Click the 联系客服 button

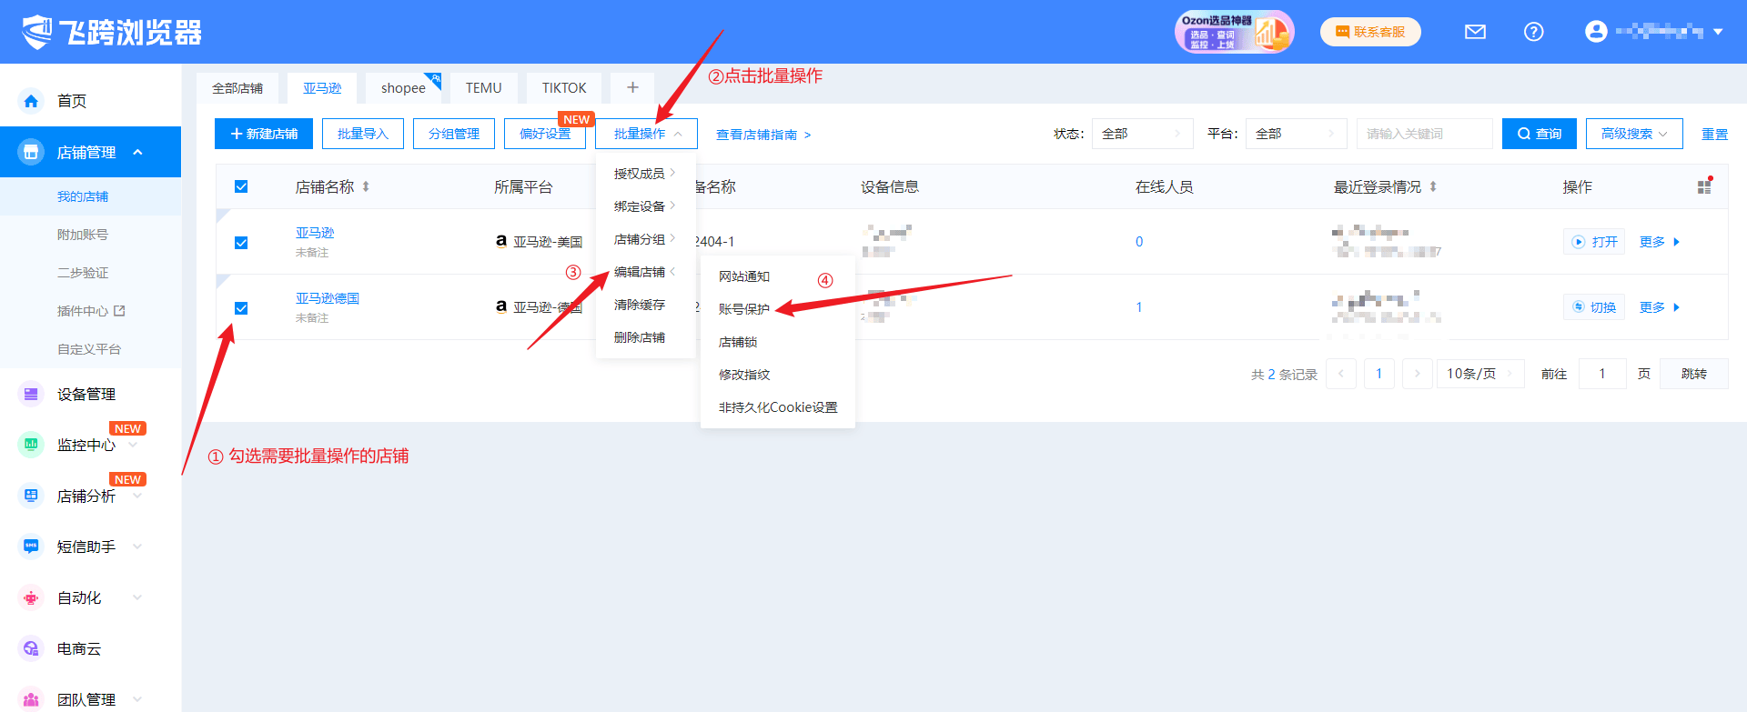[x=1370, y=32]
